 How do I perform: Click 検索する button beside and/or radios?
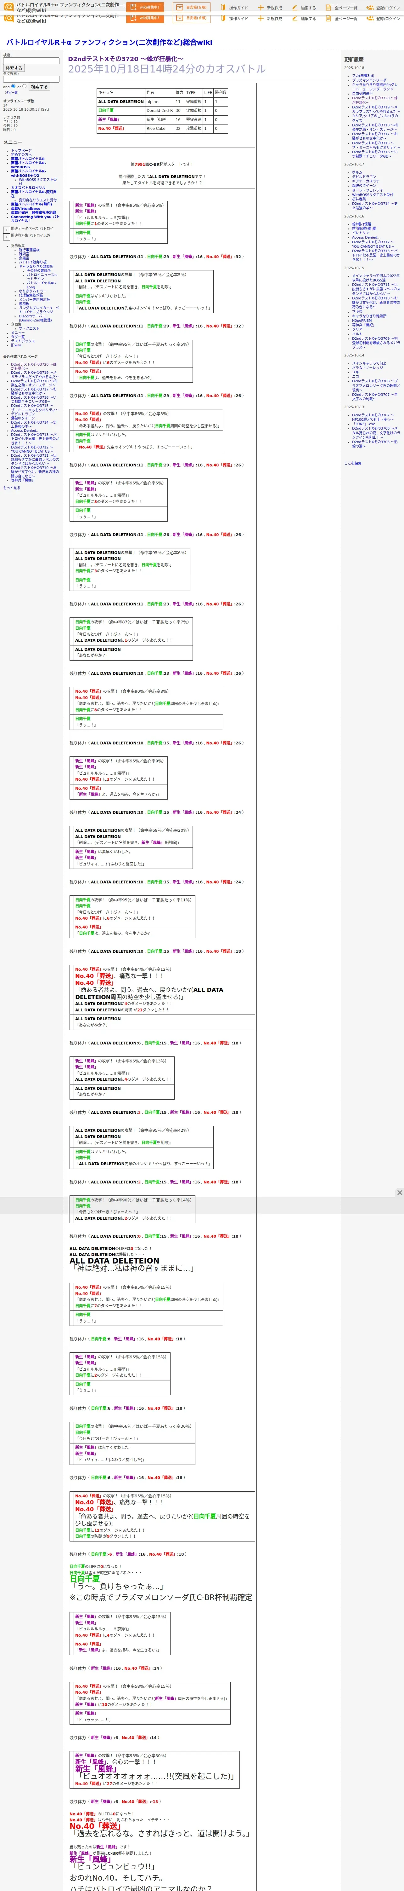pyautogui.click(x=39, y=87)
